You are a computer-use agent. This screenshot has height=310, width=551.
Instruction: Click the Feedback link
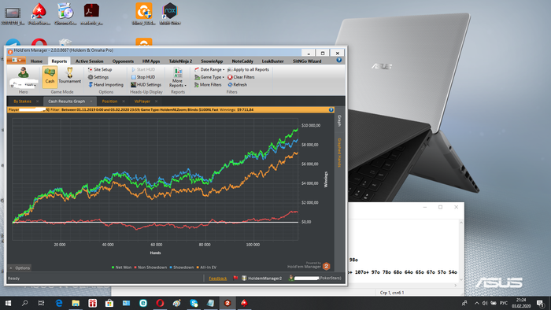[x=218, y=279]
